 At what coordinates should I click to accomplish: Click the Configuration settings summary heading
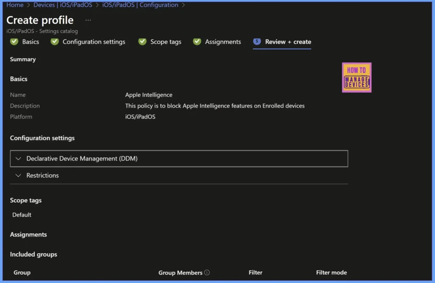tap(42, 138)
